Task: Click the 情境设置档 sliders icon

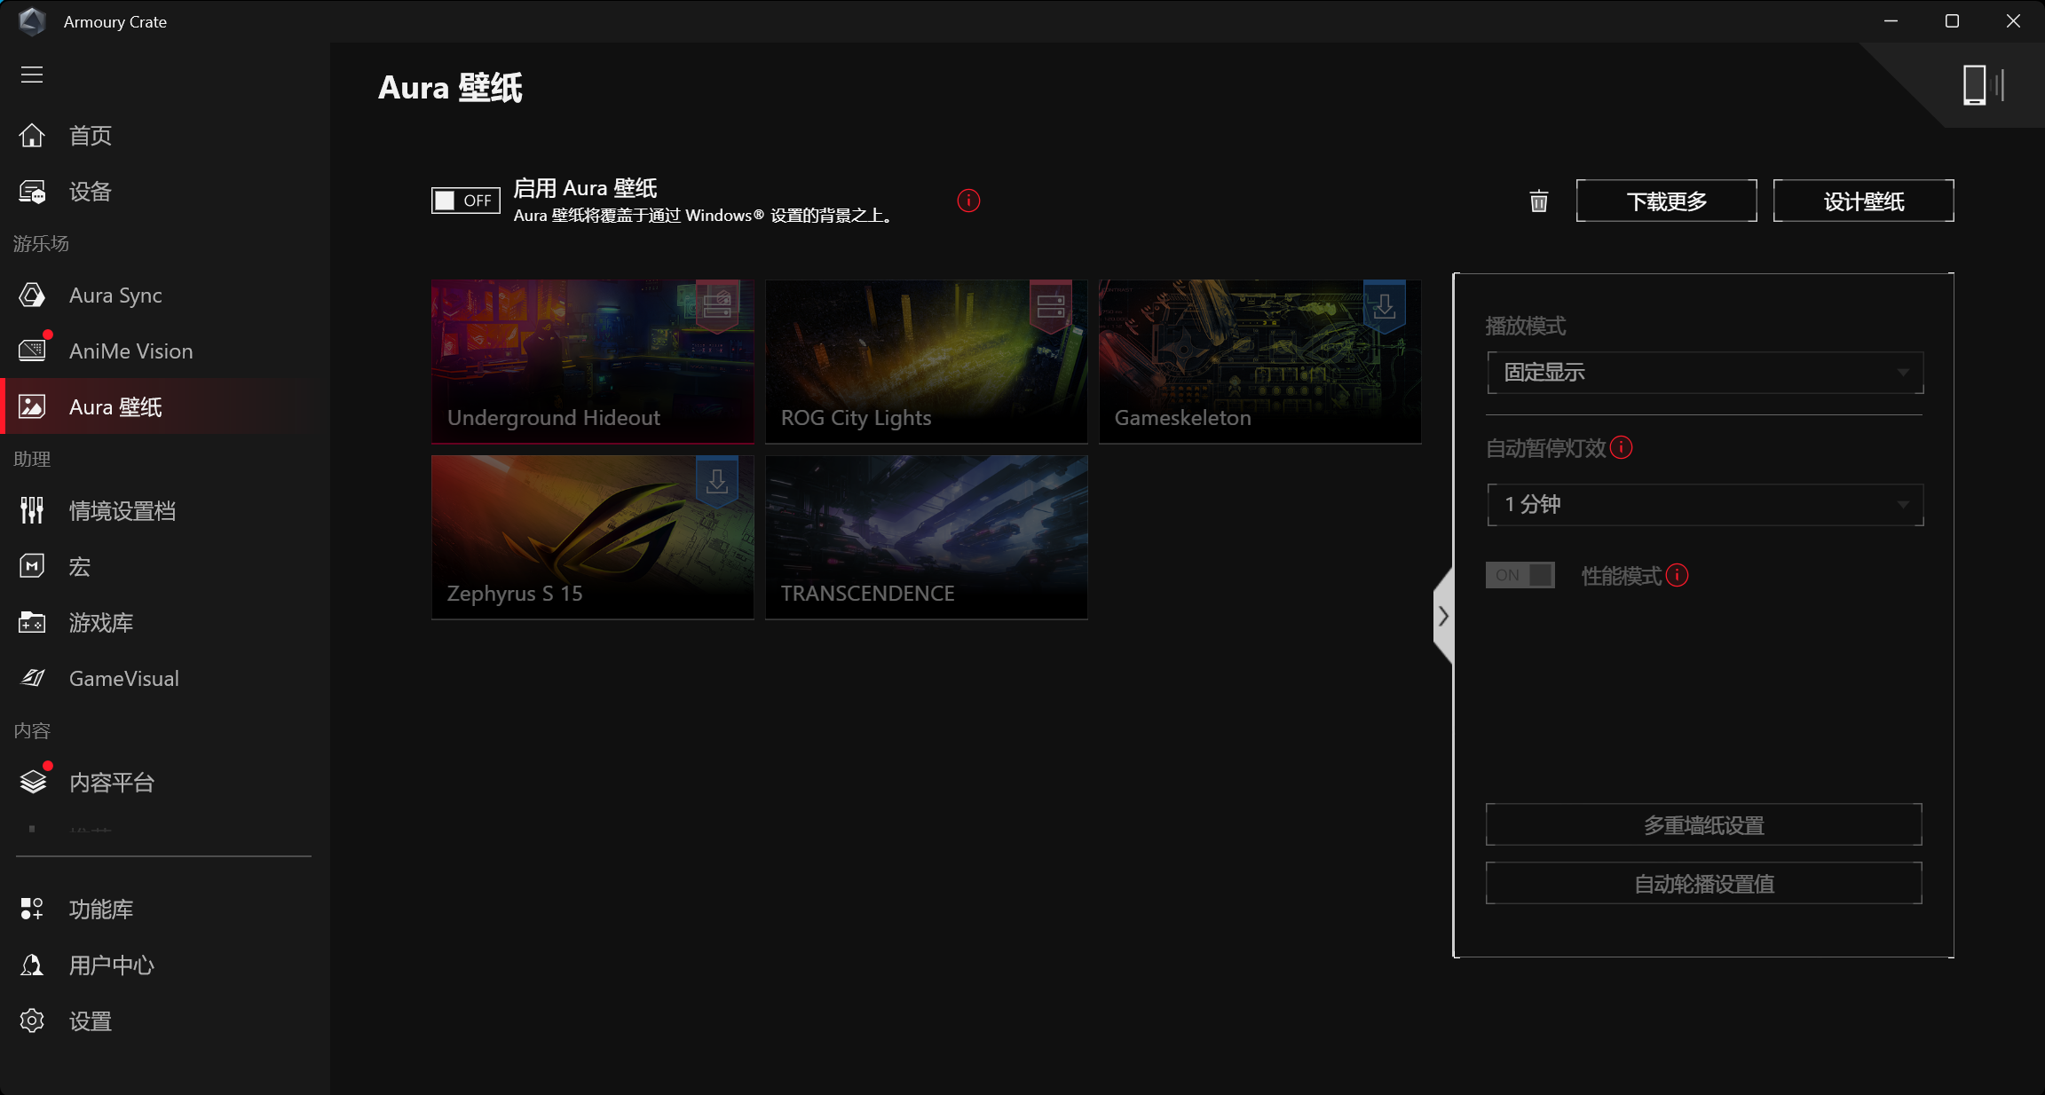Action: click(x=32, y=510)
